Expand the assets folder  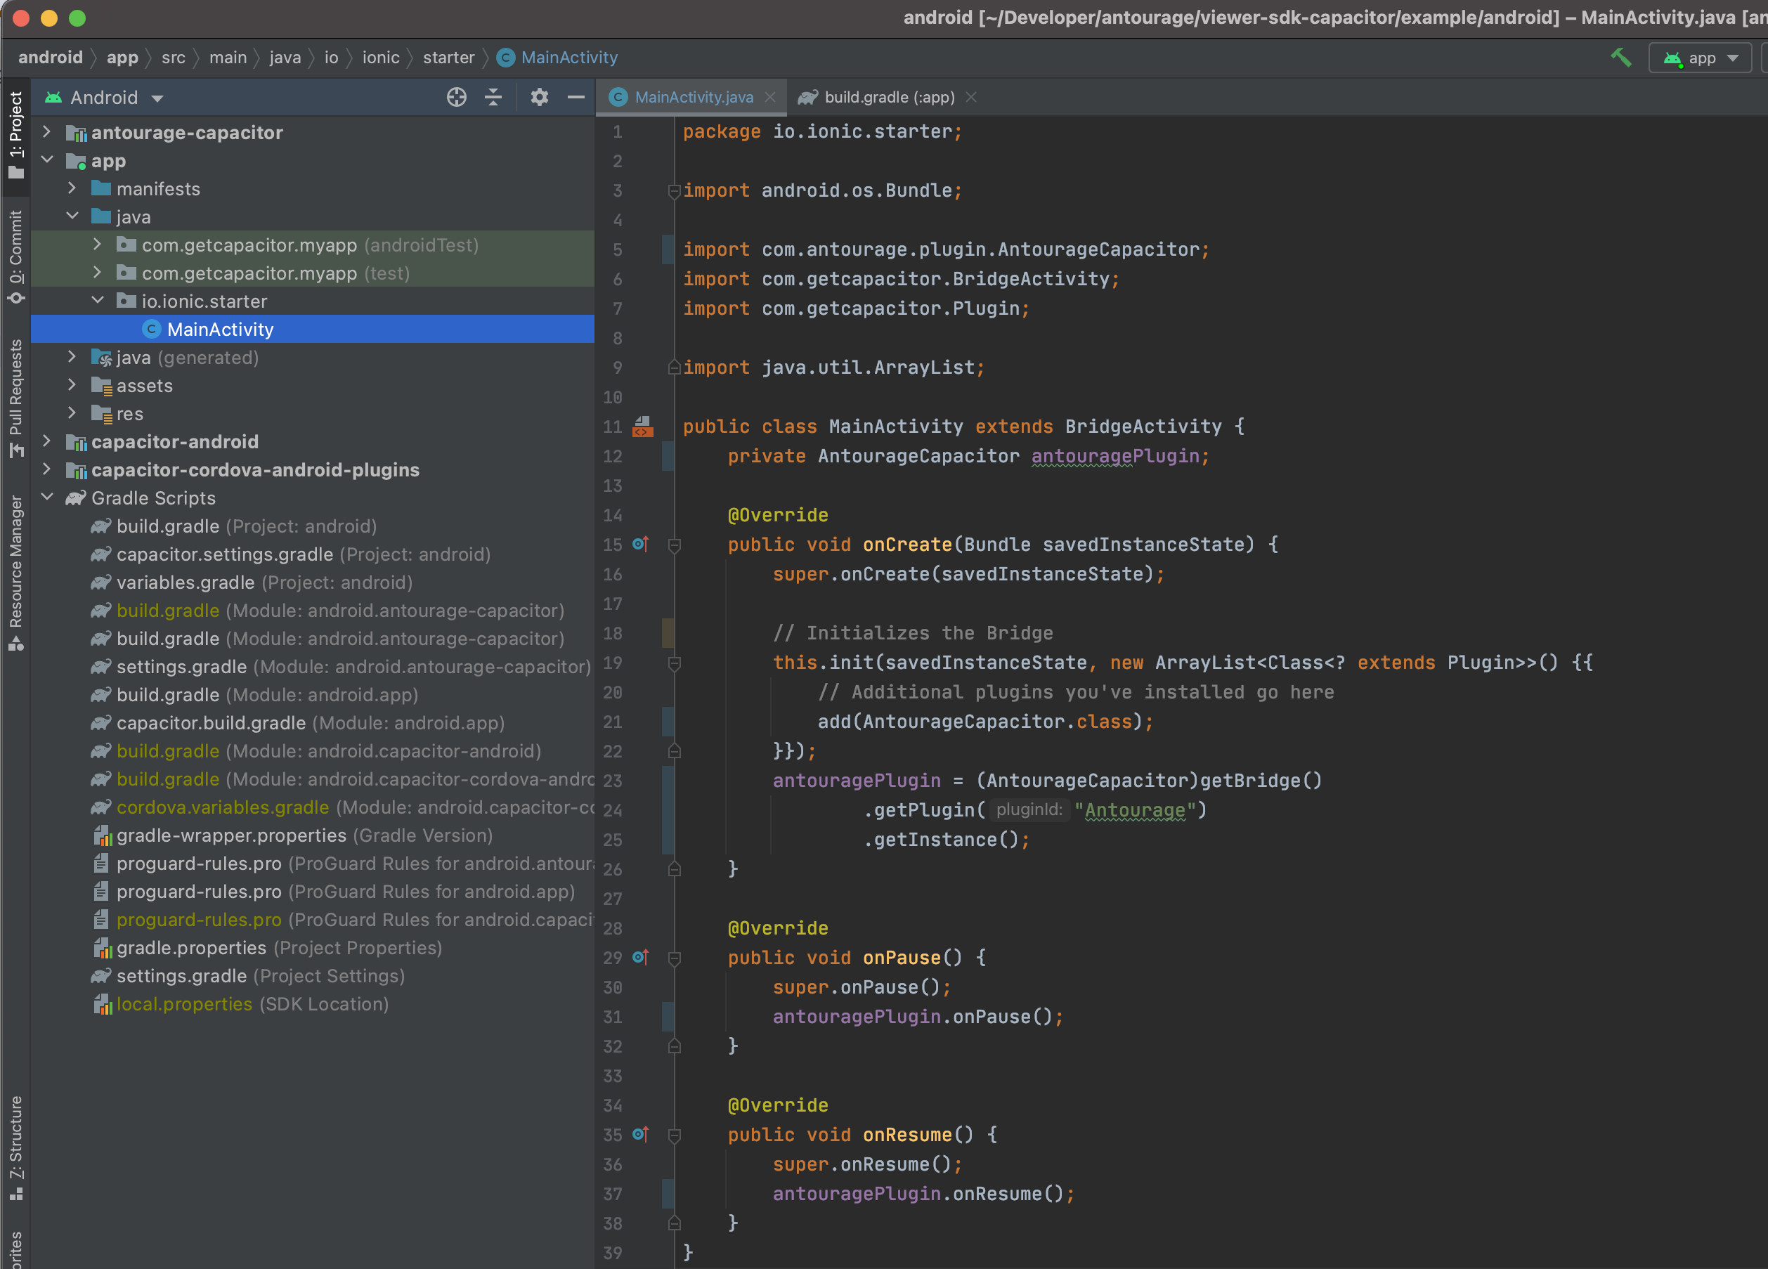(72, 384)
